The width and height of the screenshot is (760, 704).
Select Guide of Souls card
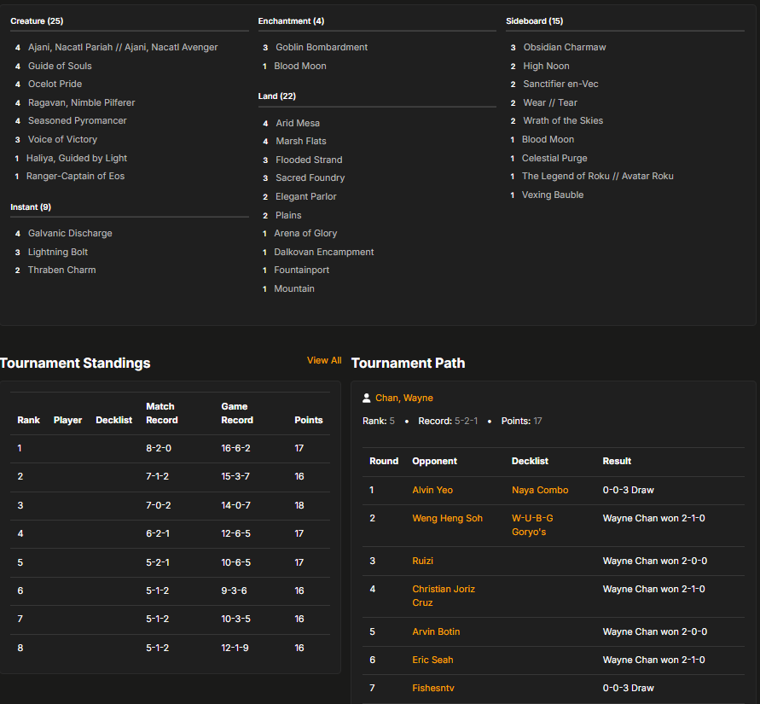pyautogui.click(x=60, y=66)
